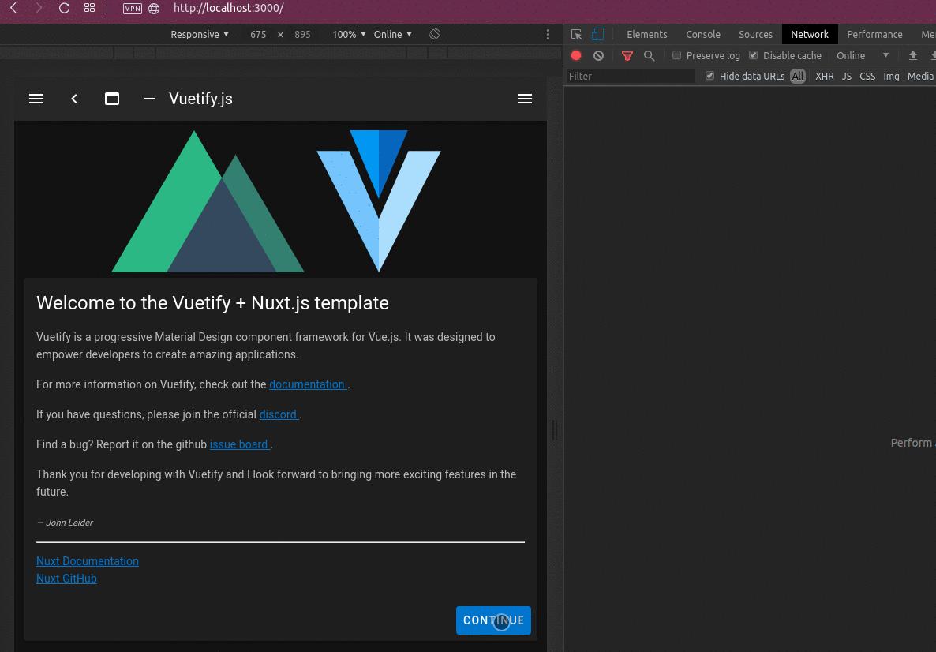Screen dimensions: 936x652
Task: Filter requests by XHR type
Action: [825, 76]
